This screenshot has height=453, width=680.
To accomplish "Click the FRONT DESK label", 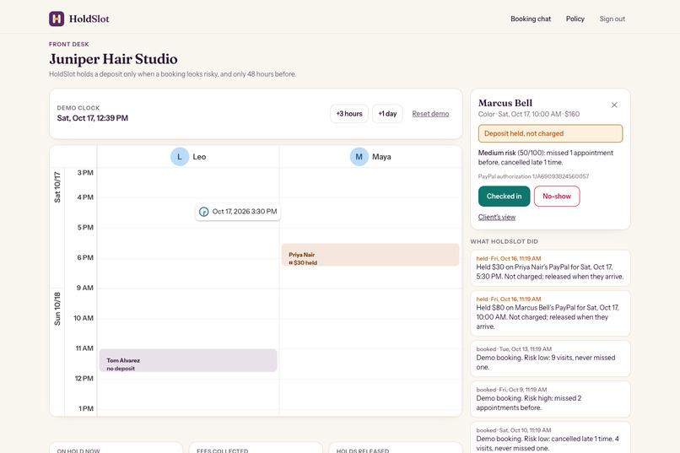I will coord(69,44).
